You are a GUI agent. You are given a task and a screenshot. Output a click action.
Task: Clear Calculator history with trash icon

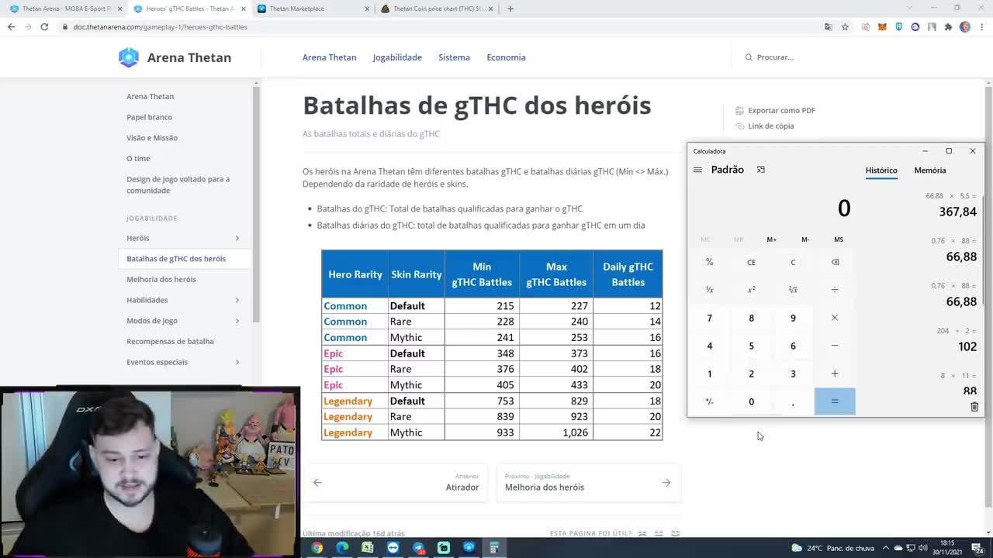point(974,406)
